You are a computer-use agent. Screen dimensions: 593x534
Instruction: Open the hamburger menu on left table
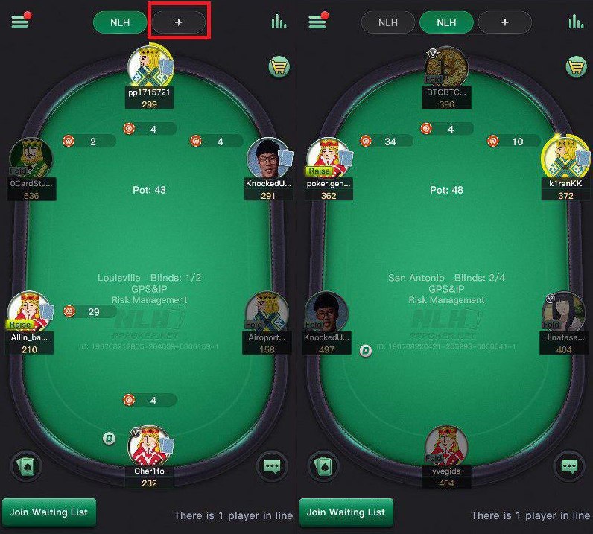[20, 22]
